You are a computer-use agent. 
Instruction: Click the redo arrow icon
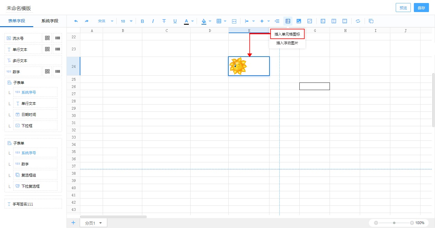[x=87, y=21]
